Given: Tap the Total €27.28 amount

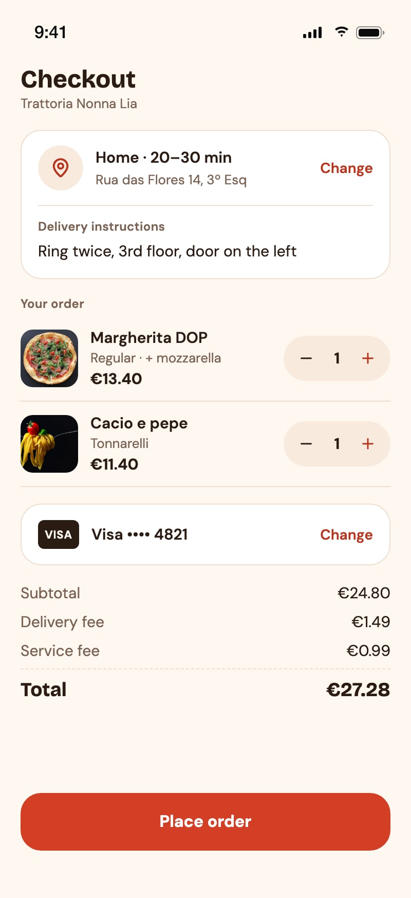Looking at the screenshot, I should coord(358,690).
